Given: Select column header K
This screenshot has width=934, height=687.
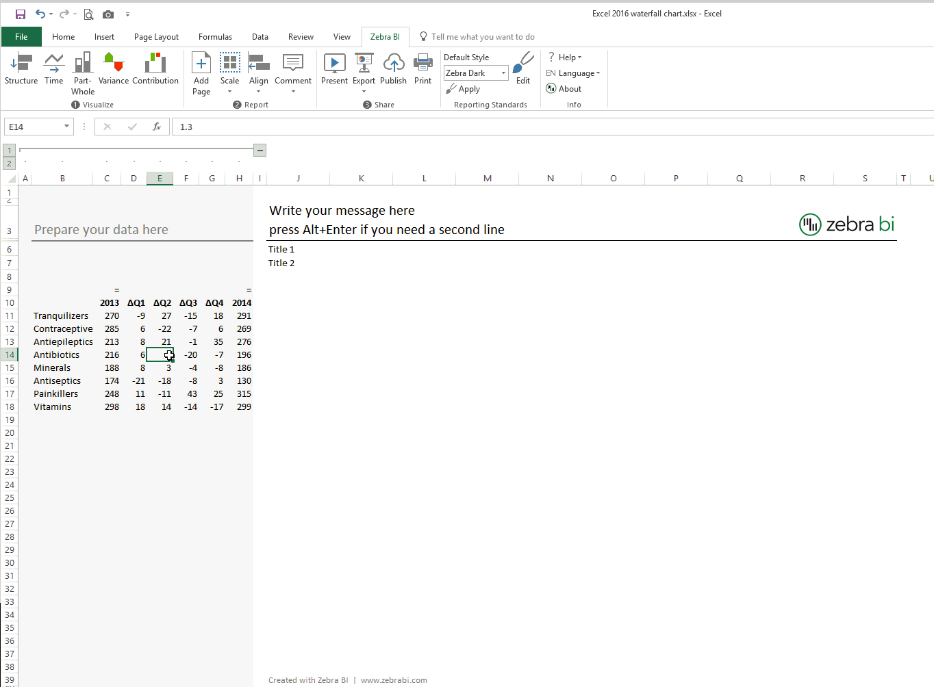Looking at the screenshot, I should click(x=362, y=179).
